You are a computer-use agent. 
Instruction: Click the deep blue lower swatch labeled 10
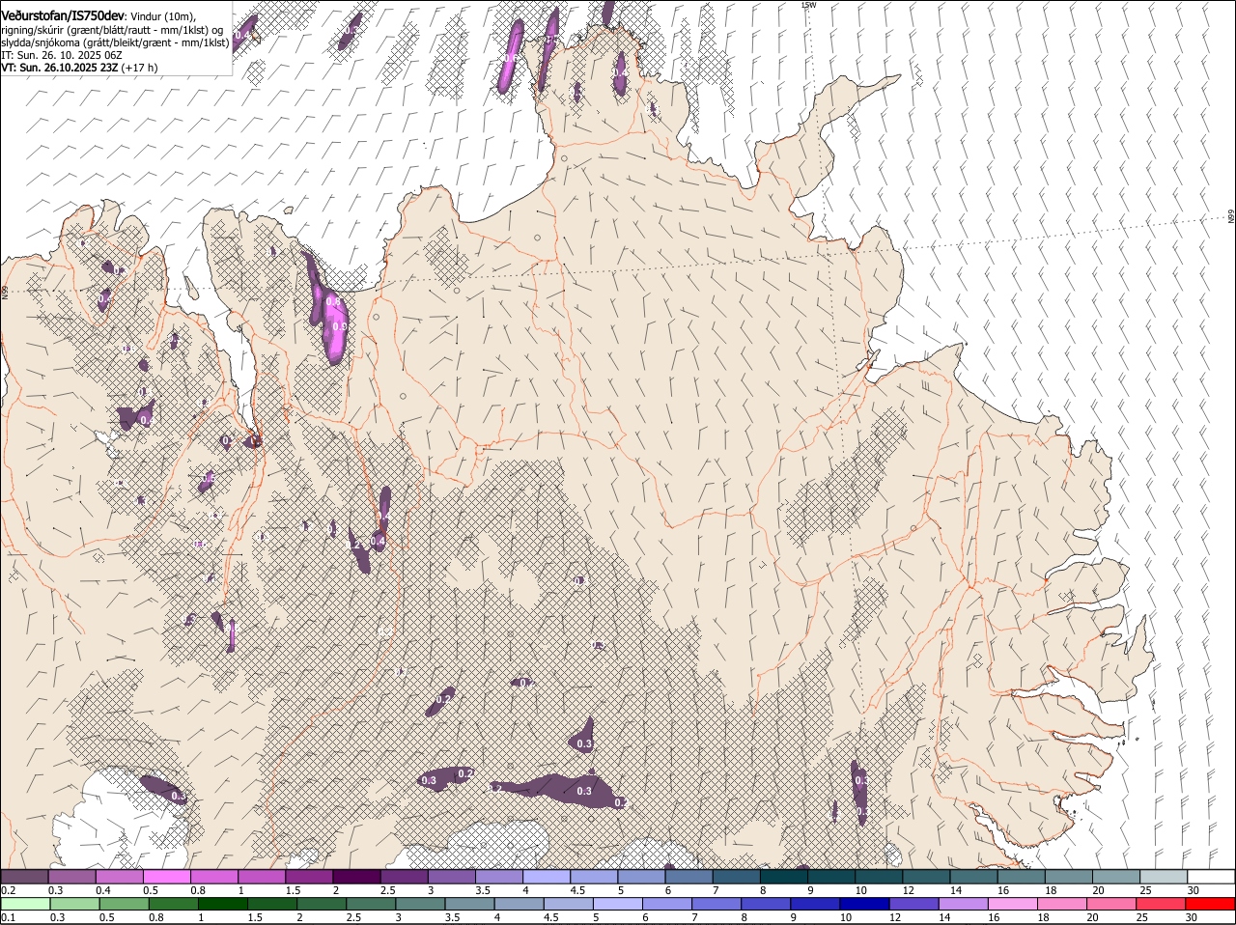863,905
